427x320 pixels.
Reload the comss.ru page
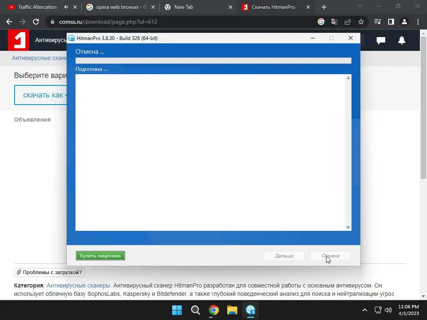[x=36, y=22]
